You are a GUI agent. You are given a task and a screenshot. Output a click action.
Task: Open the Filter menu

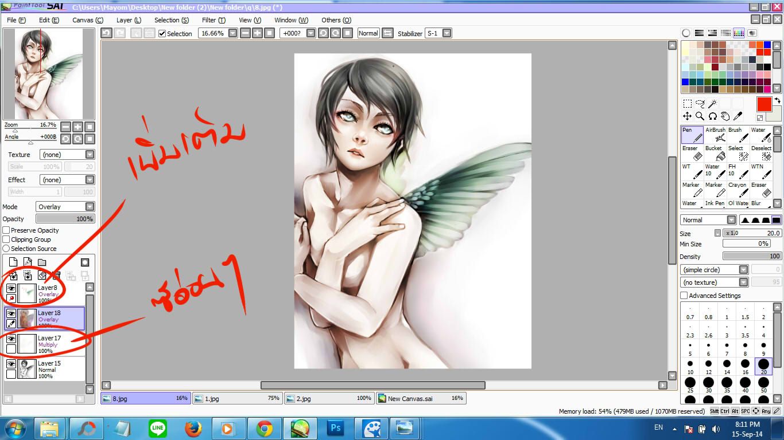click(x=213, y=20)
